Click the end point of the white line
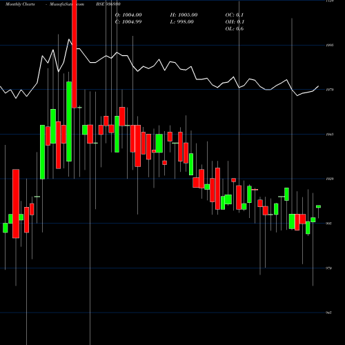 [319, 86]
